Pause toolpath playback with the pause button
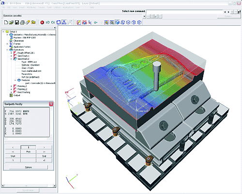The height and width of the screenshot is (194, 242). pos(29,147)
